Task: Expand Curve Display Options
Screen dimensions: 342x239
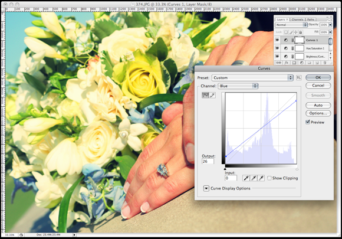Action: (x=206, y=188)
